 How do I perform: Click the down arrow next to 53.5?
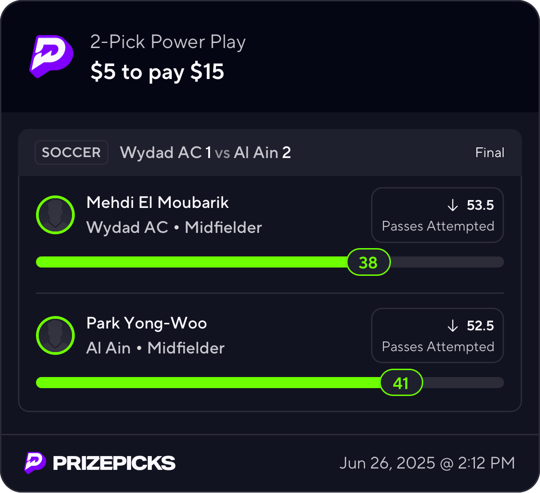(x=452, y=205)
